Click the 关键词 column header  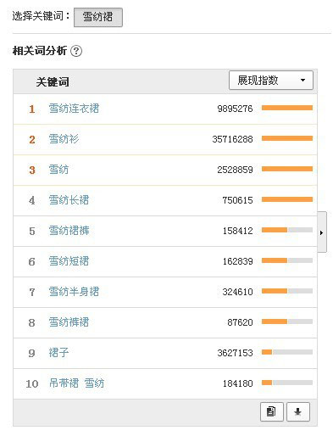coord(53,82)
